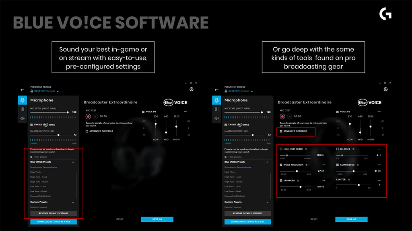Click the High-Pass Filter help icon

(306, 149)
